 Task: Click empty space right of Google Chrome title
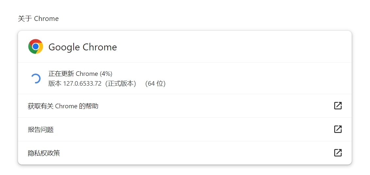(x=229, y=47)
